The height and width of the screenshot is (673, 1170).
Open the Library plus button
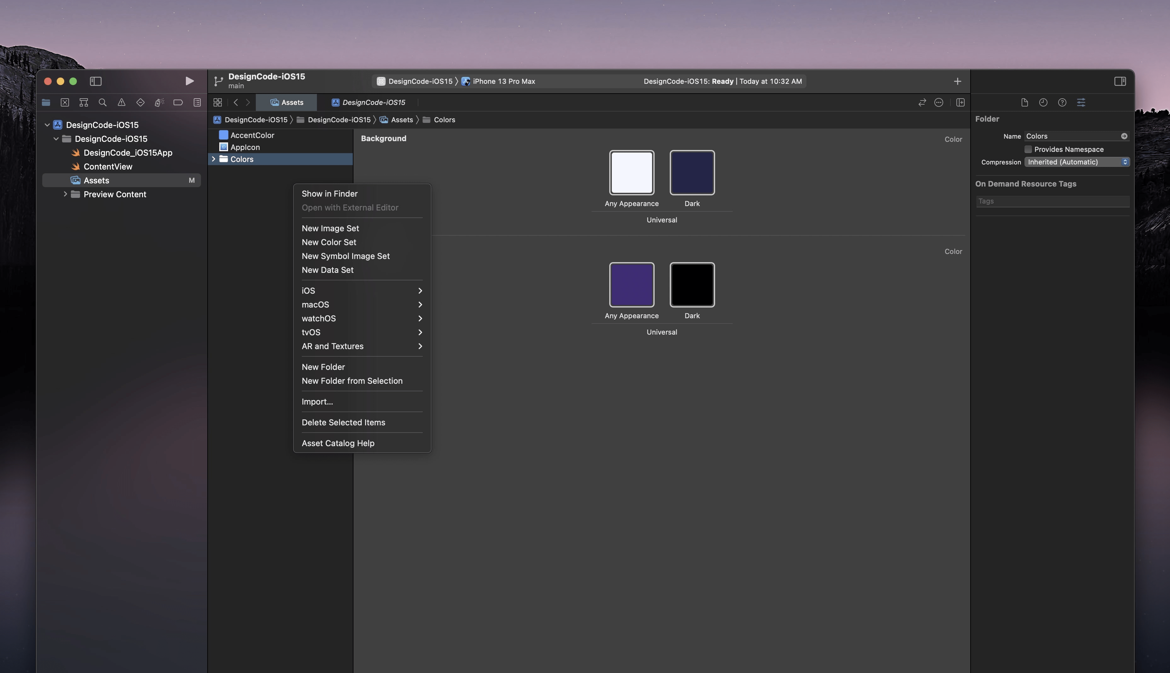[957, 81]
